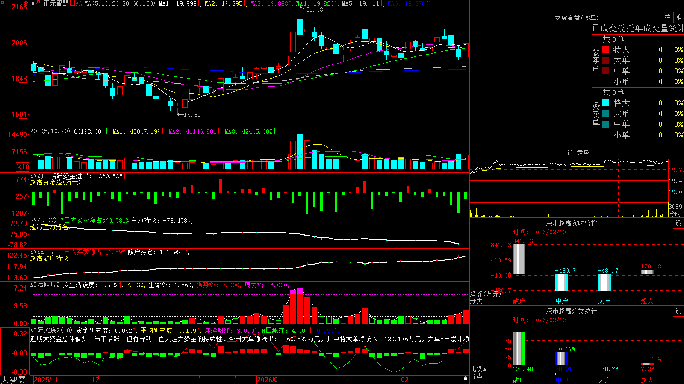Open the MA(5,10,20,30,60,120) indicator parameters
Viewport: 684px width, 384px height.
point(120,3)
